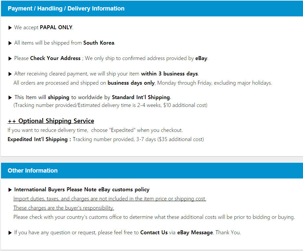Click the bold within 3 business days text

click(x=170, y=74)
